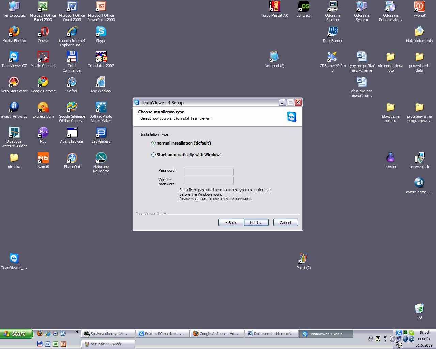Open Safari desktop shortcut
The width and height of the screenshot is (436, 349).
point(72,82)
